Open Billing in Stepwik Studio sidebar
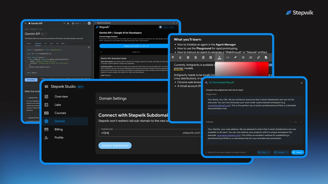The height and width of the screenshot is (184, 328). coord(58,130)
